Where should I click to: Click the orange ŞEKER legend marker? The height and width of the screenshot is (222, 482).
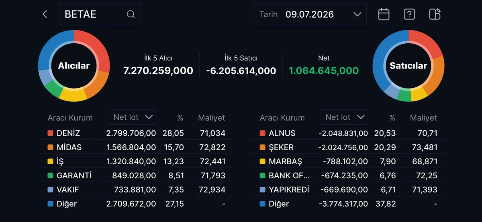pos(262,147)
